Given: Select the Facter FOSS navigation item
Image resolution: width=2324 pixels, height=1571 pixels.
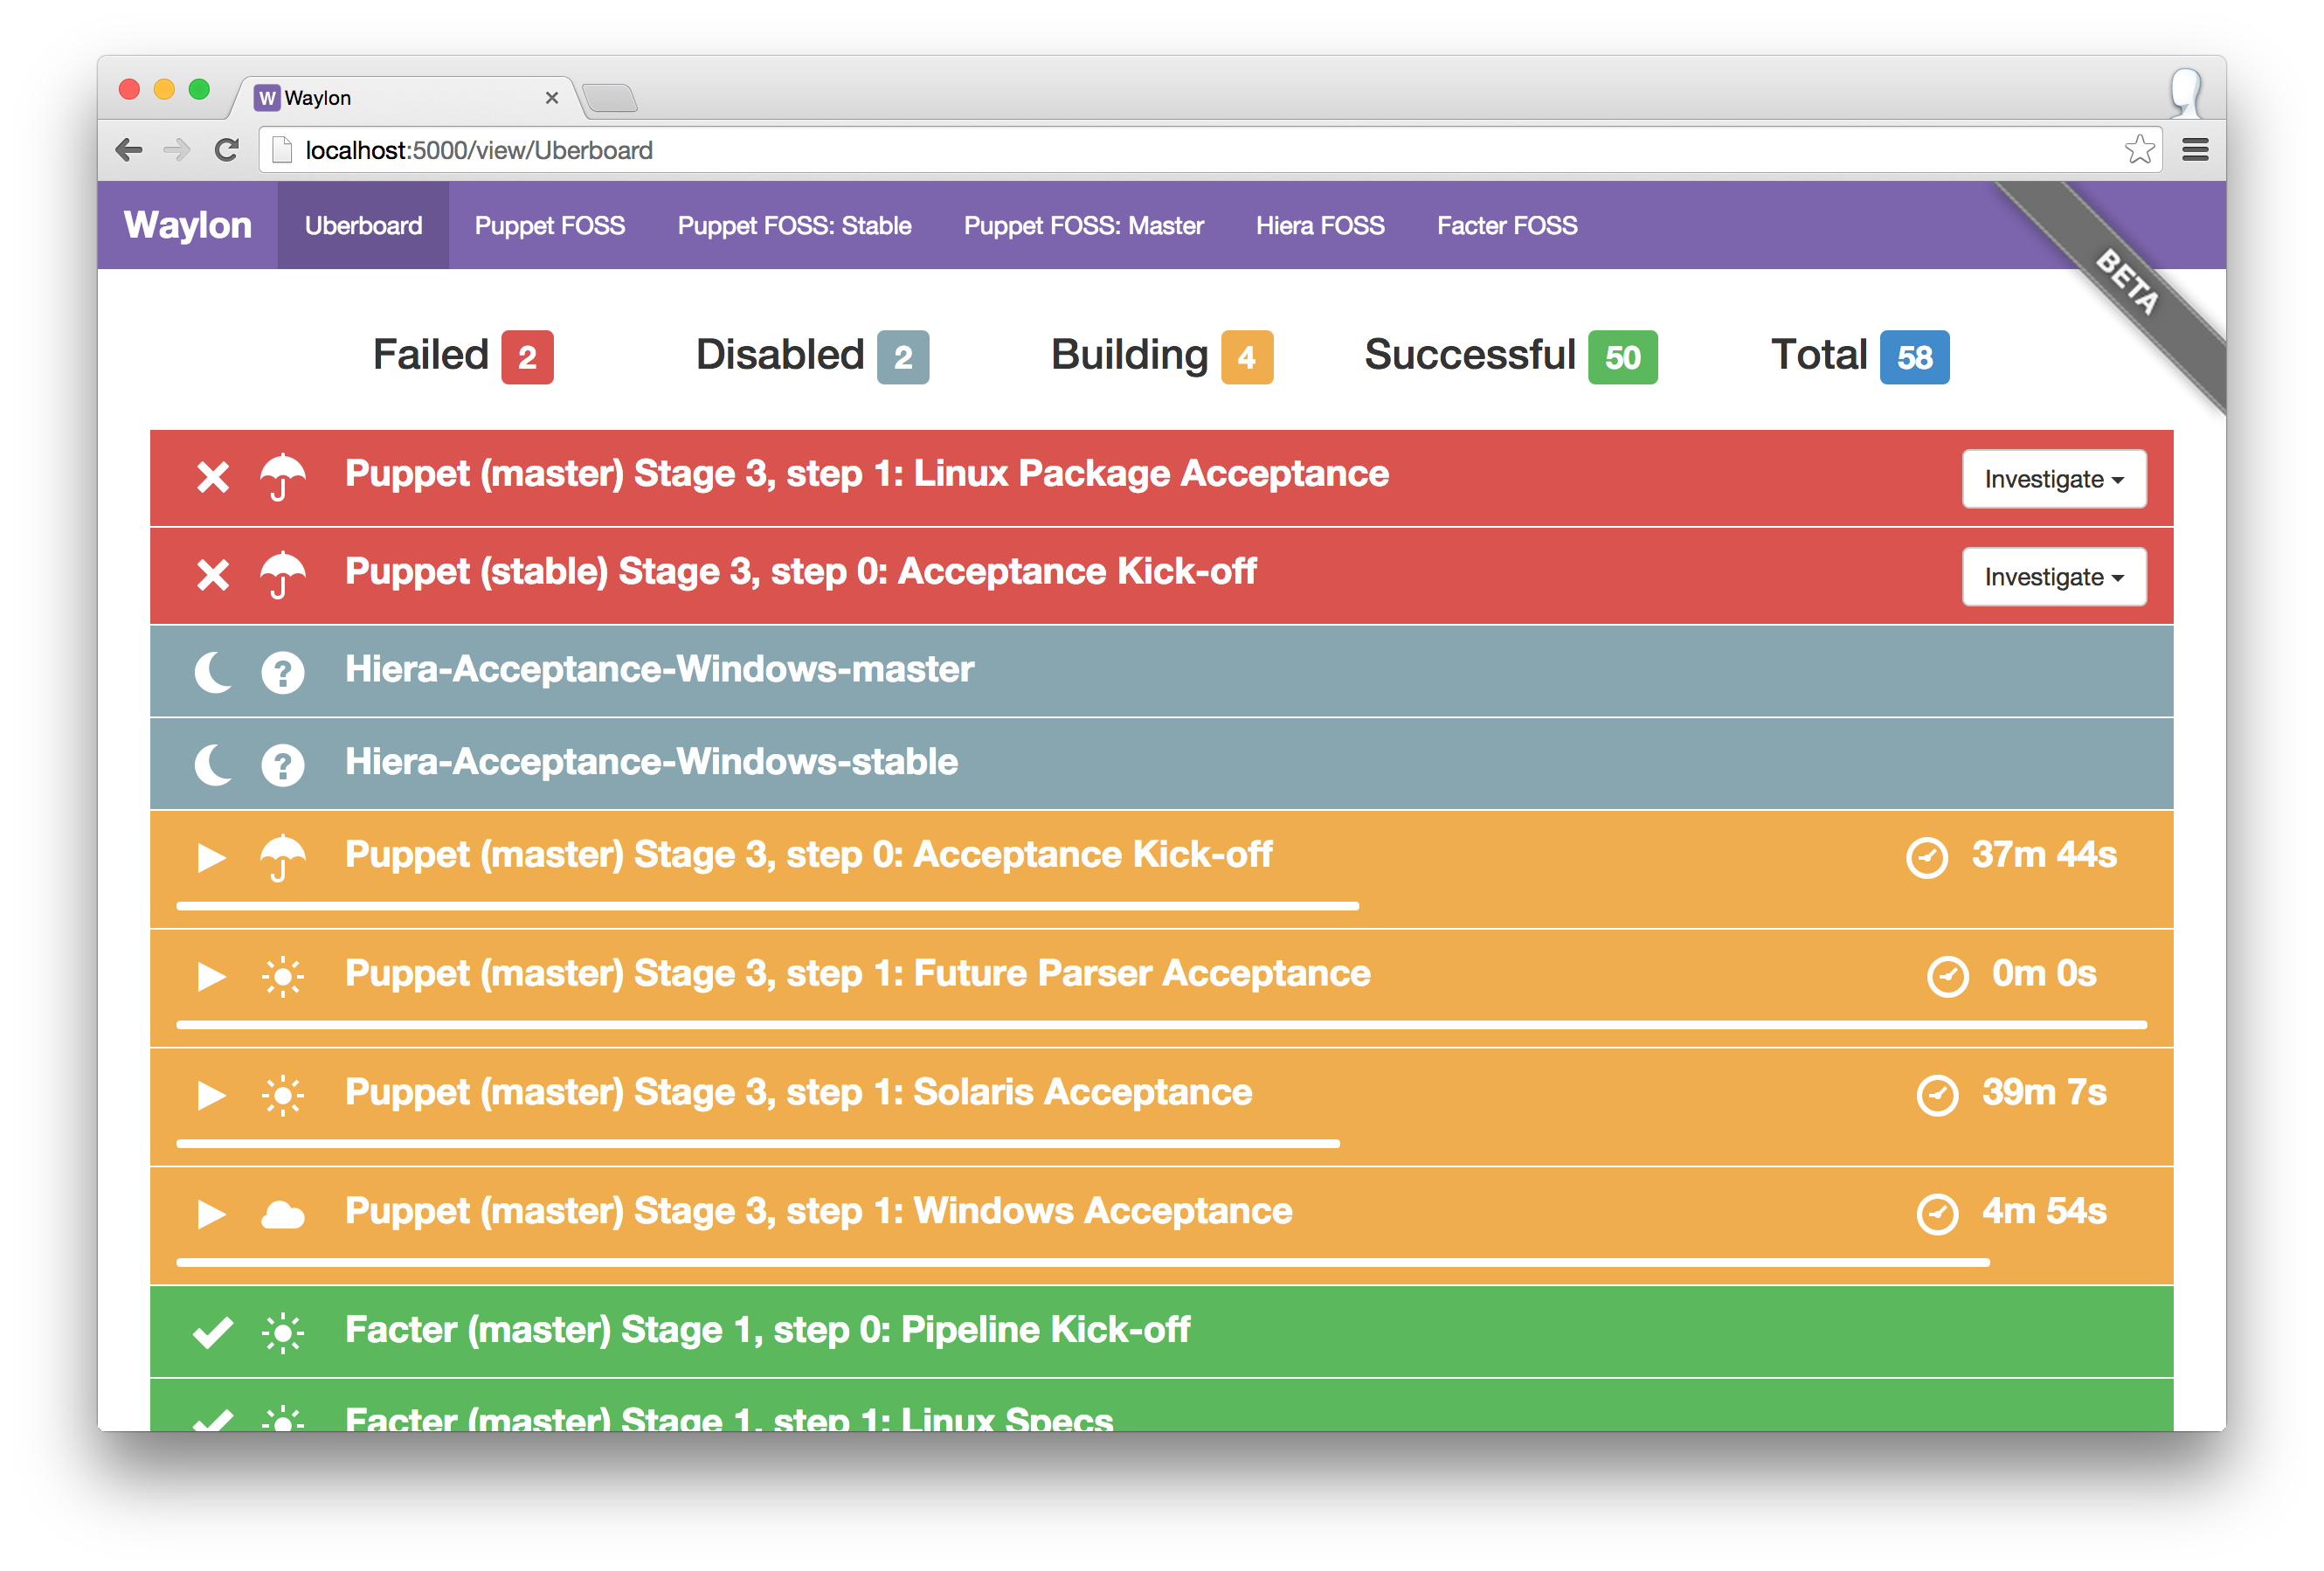Looking at the screenshot, I should pos(1506,226).
